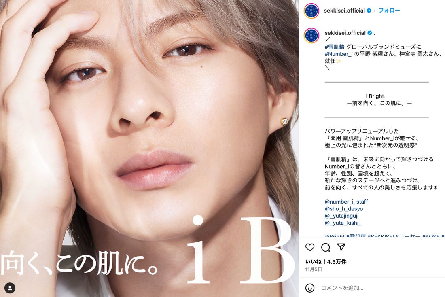
Task: Visit @sho_h_desyo profile mention
Action: tap(344, 209)
